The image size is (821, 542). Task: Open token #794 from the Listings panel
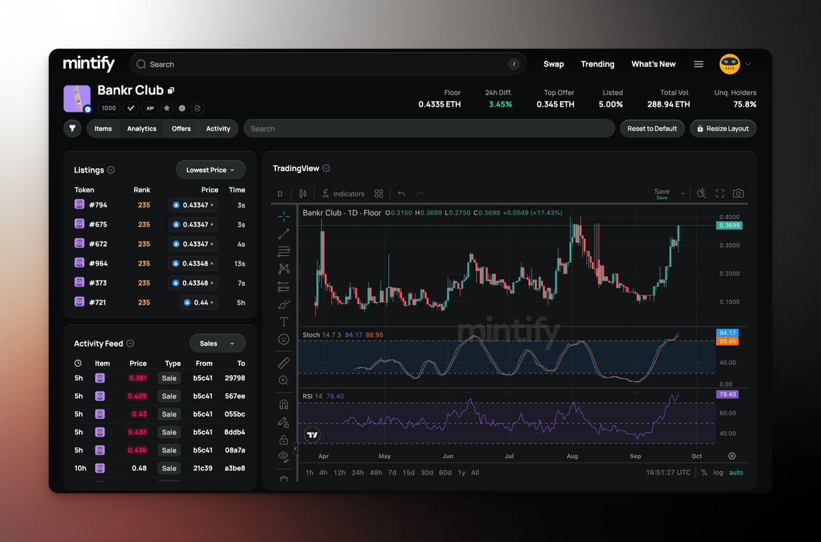(x=98, y=204)
